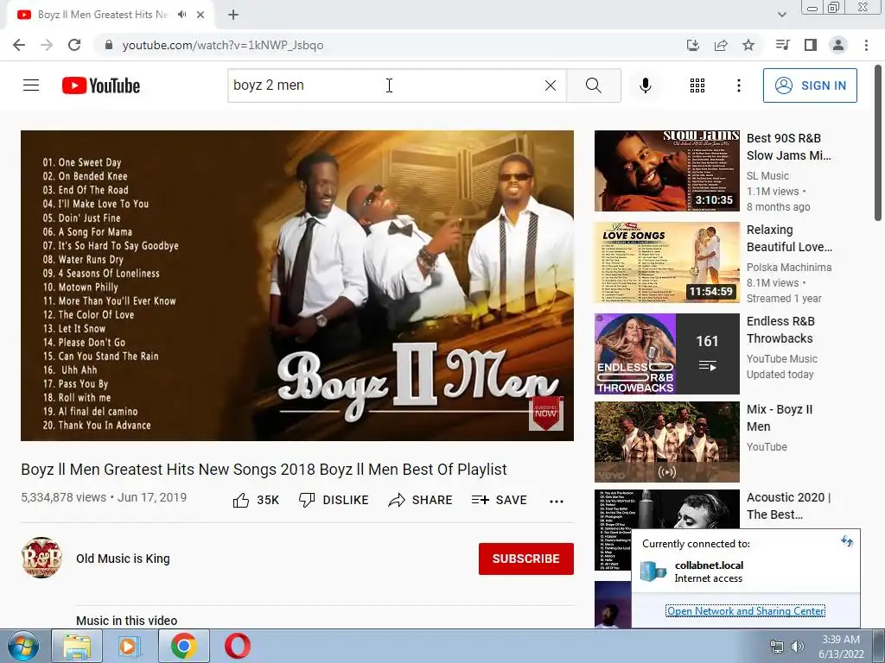
Task: Clear the search box with the X
Action: point(551,85)
